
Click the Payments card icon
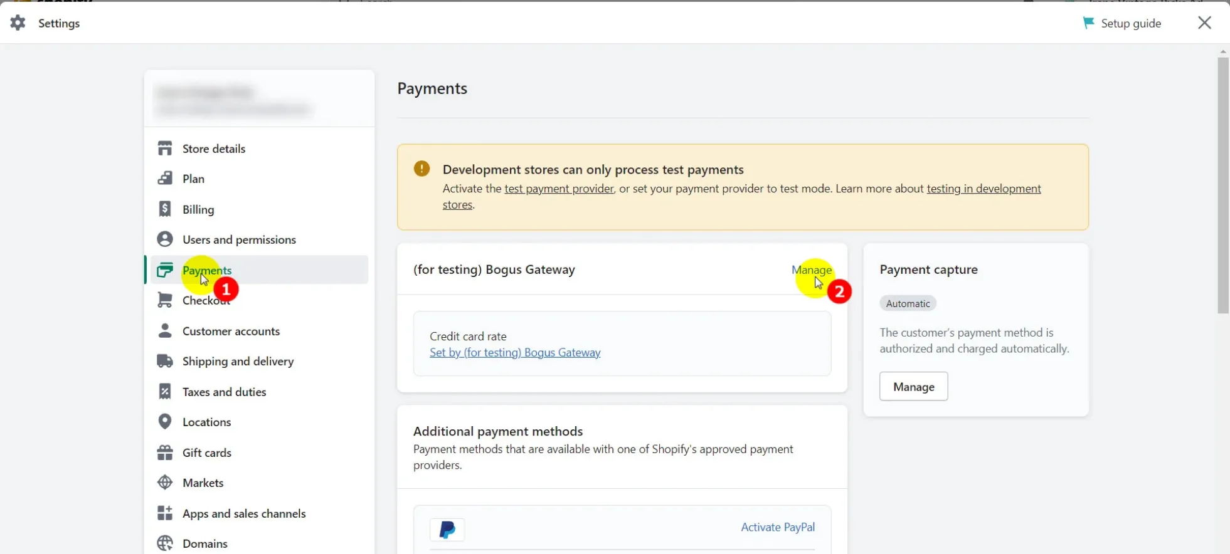[x=165, y=270]
